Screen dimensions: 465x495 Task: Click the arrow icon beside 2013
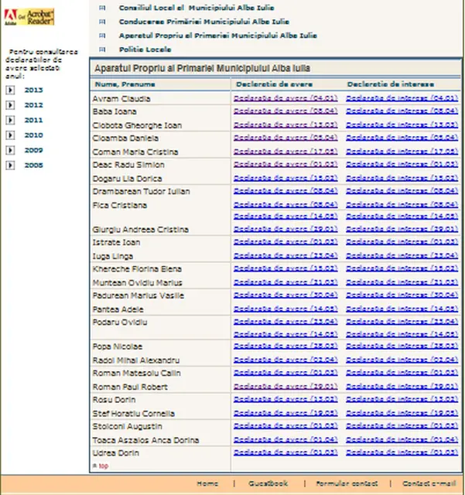coord(10,90)
